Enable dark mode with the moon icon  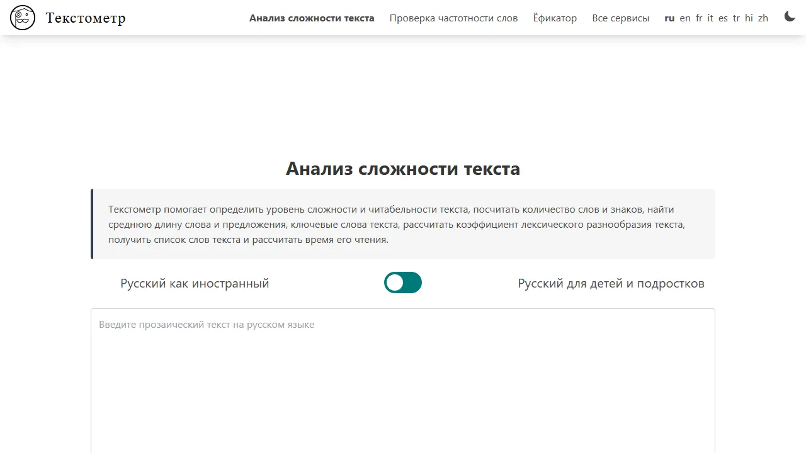789,17
